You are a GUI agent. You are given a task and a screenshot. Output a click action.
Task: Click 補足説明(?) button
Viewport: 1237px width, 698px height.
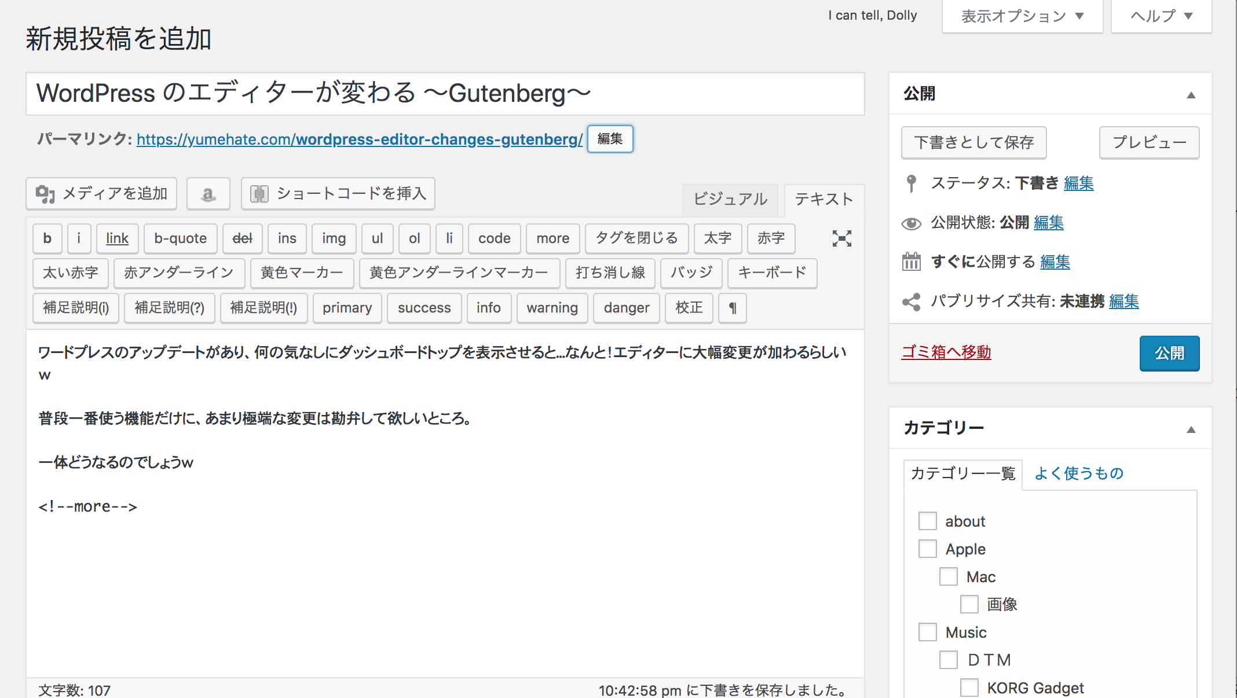170,308
